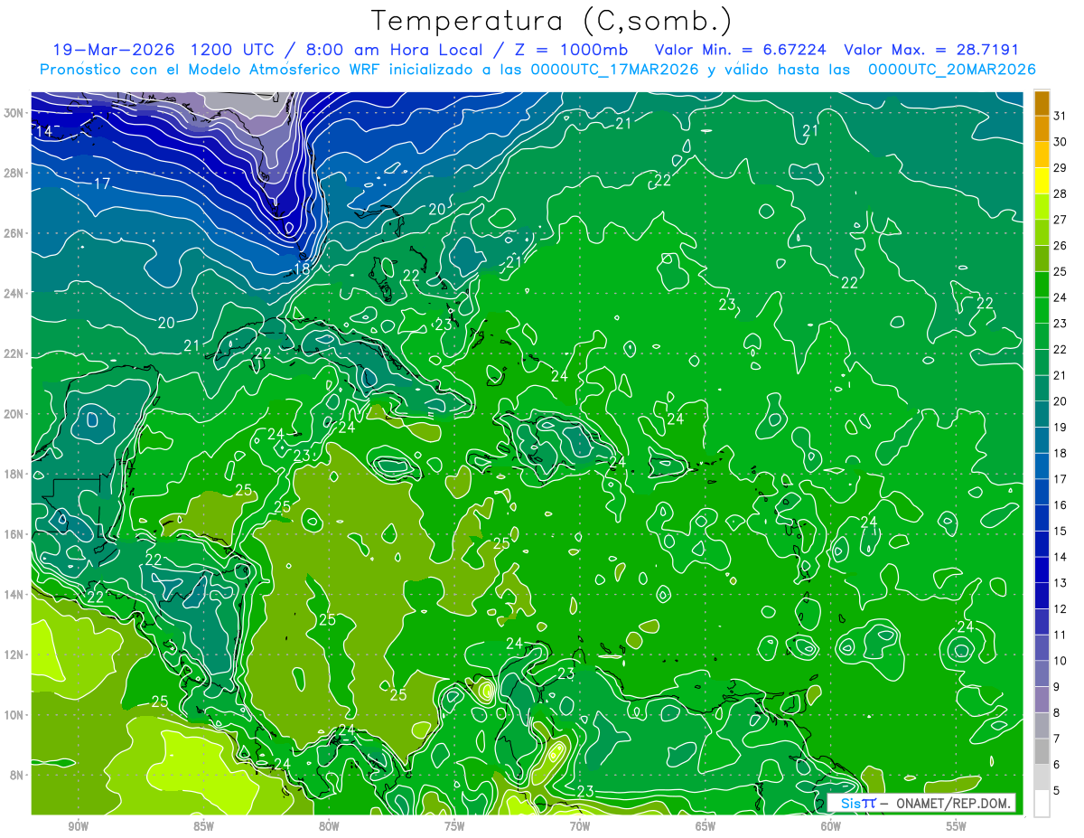
Task: Click the legend value '7'
Action: pyautogui.click(x=1057, y=739)
